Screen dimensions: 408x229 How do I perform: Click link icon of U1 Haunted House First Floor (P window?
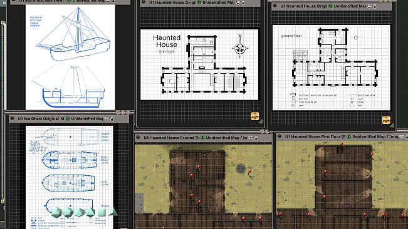[280, 136]
